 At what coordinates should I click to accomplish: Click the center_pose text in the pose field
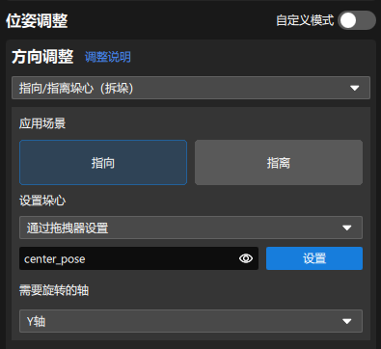tap(55, 259)
